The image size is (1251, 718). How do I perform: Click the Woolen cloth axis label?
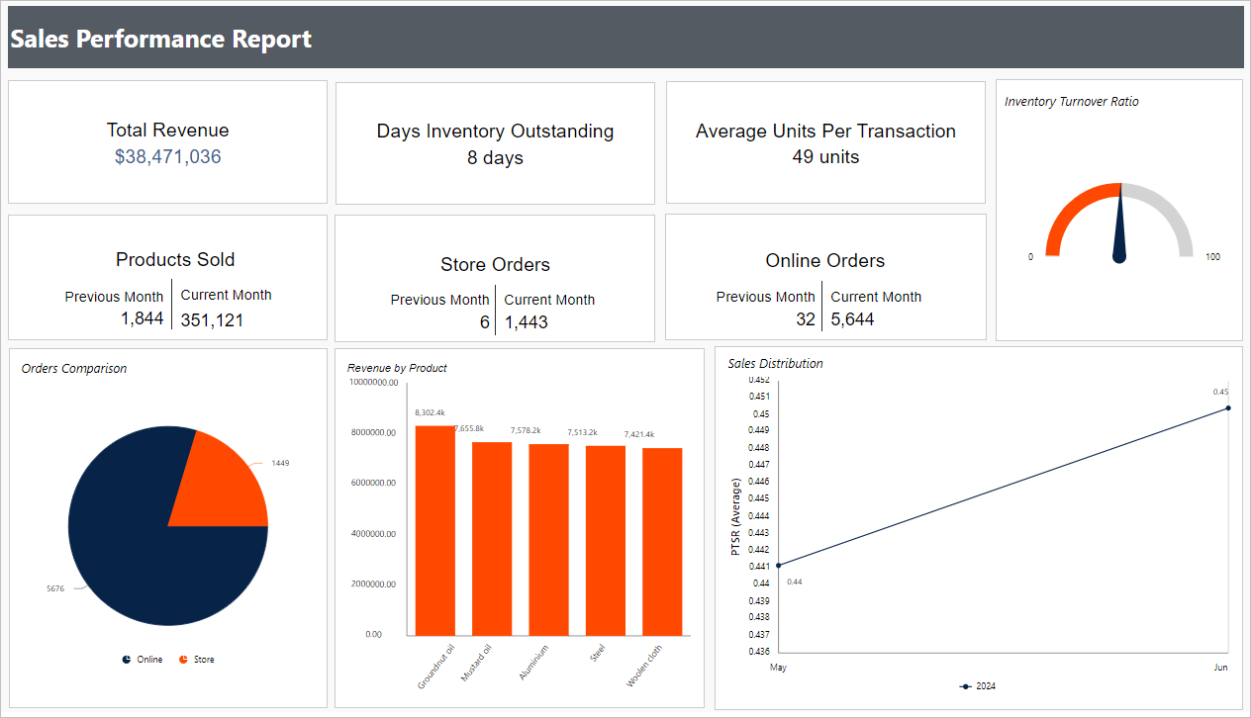[x=644, y=666]
